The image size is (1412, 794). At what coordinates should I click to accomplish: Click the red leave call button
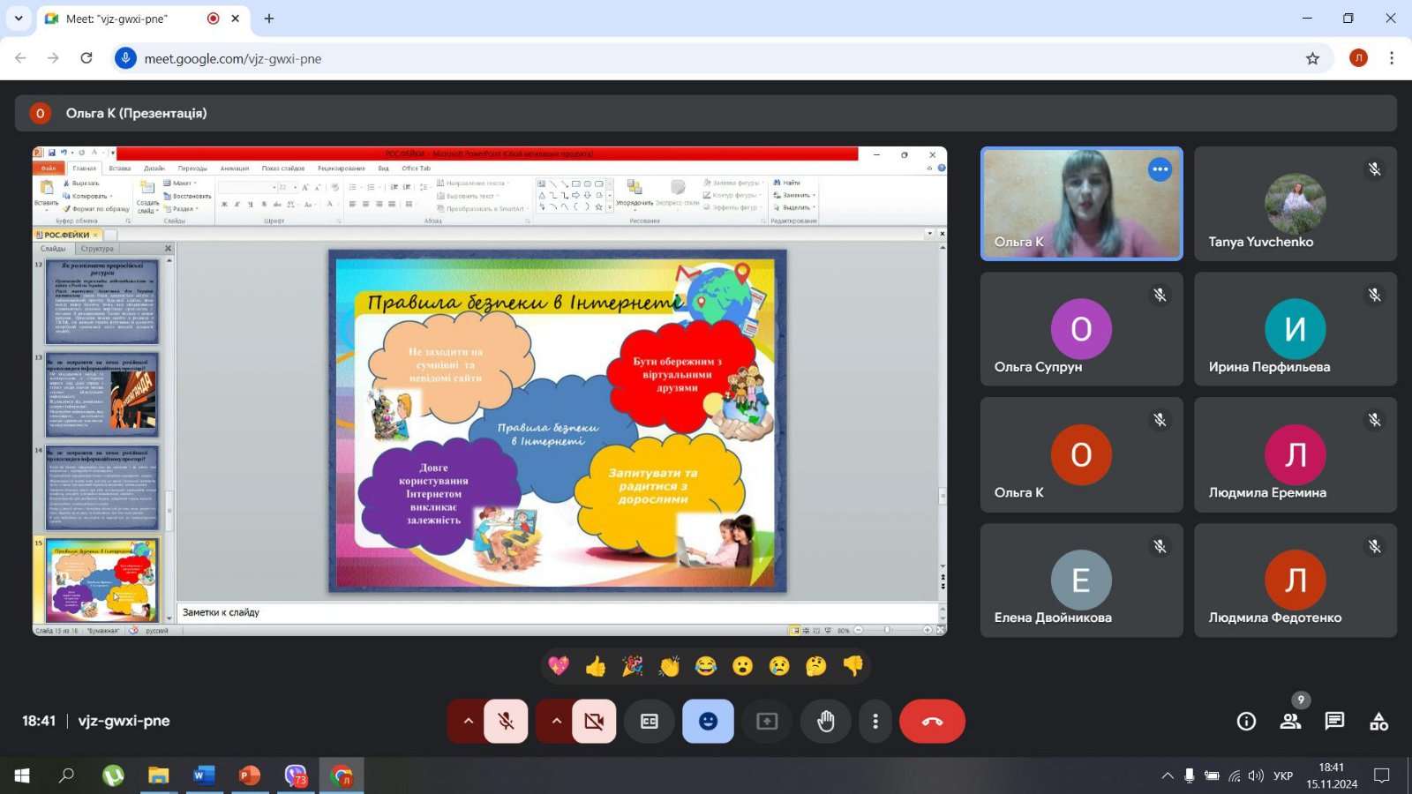tap(932, 722)
